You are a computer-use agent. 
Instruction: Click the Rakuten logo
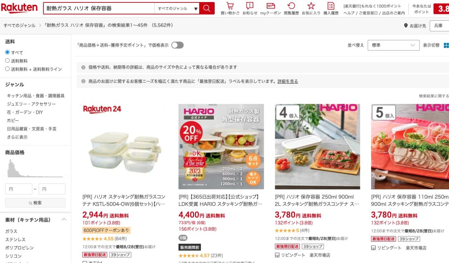[19, 8]
